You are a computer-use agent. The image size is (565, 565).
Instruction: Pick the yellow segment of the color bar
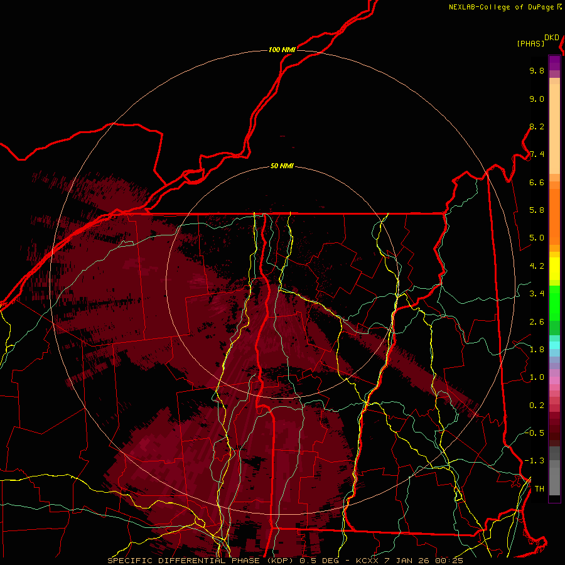click(554, 269)
